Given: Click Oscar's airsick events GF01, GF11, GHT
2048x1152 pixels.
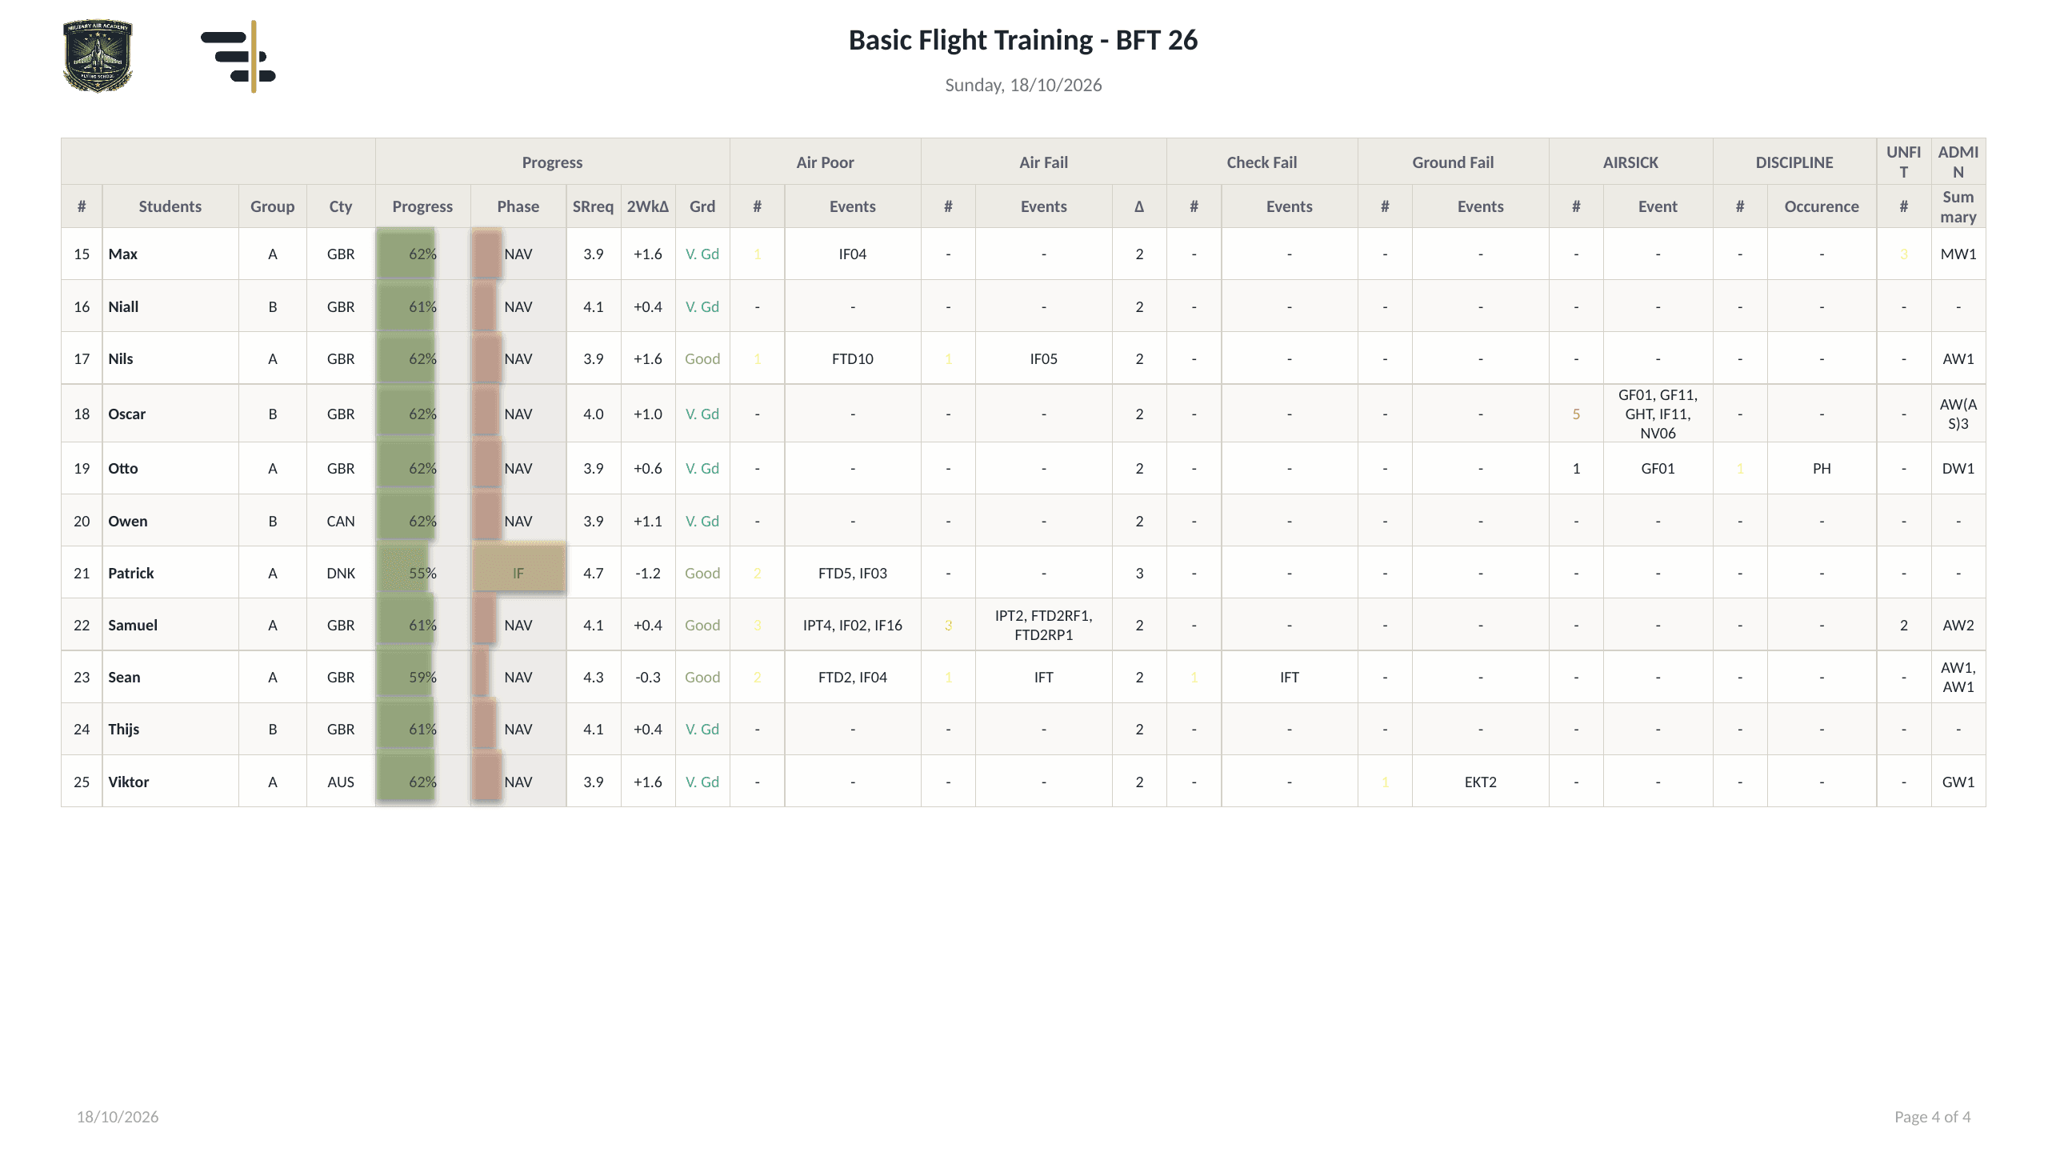Looking at the screenshot, I should (1658, 414).
